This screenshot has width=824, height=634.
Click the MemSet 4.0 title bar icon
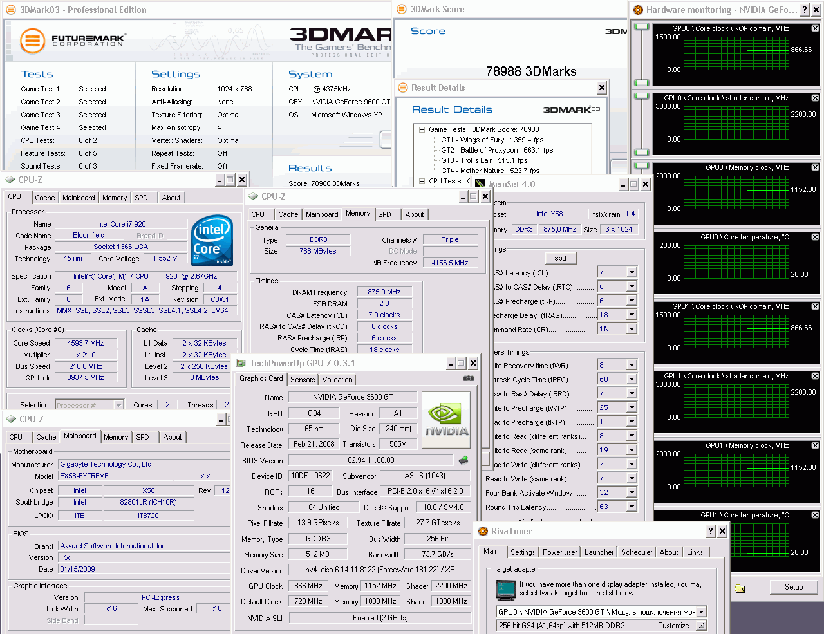[480, 184]
